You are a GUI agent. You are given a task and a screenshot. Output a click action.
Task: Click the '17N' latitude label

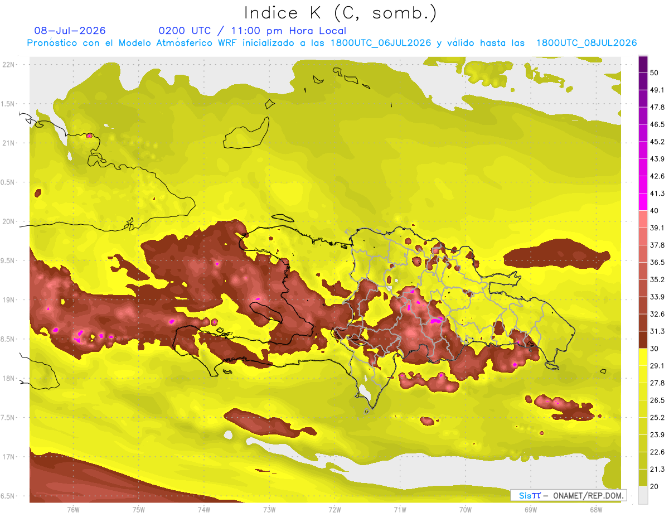pos(9,457)
